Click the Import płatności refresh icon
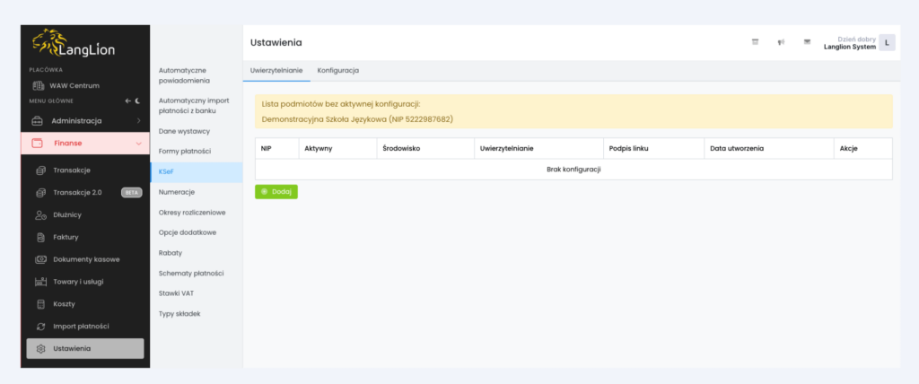Viewport: 919px width, 384px height. pos(41,327)
